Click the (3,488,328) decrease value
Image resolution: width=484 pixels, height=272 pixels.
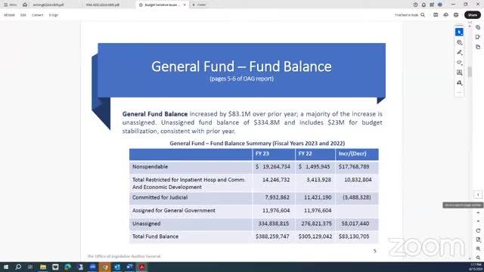click(x=357, y=197)
